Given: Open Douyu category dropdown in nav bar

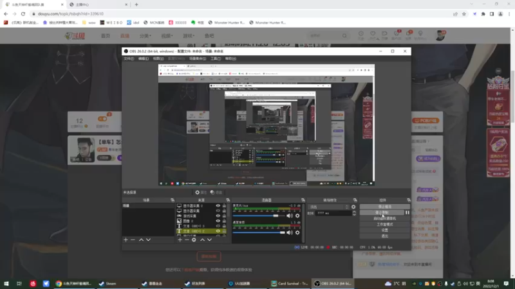Looking at the screenshot, I should coord(145,36).
